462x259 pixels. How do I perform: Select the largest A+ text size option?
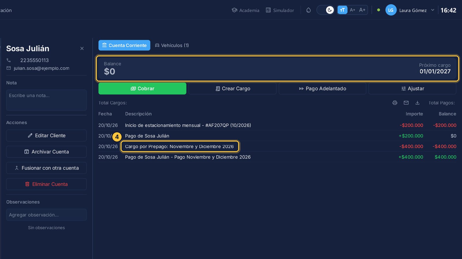362,10
